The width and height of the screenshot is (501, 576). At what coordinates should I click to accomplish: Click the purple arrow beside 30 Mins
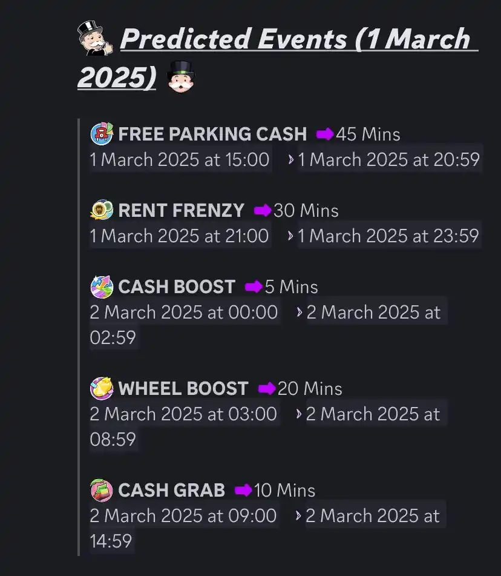263,210
